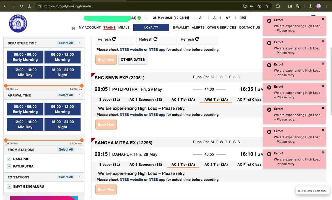This screenshot has height=200, width=332.
Task: Open saved passwords key icon
Action: (x=252, y=6)
